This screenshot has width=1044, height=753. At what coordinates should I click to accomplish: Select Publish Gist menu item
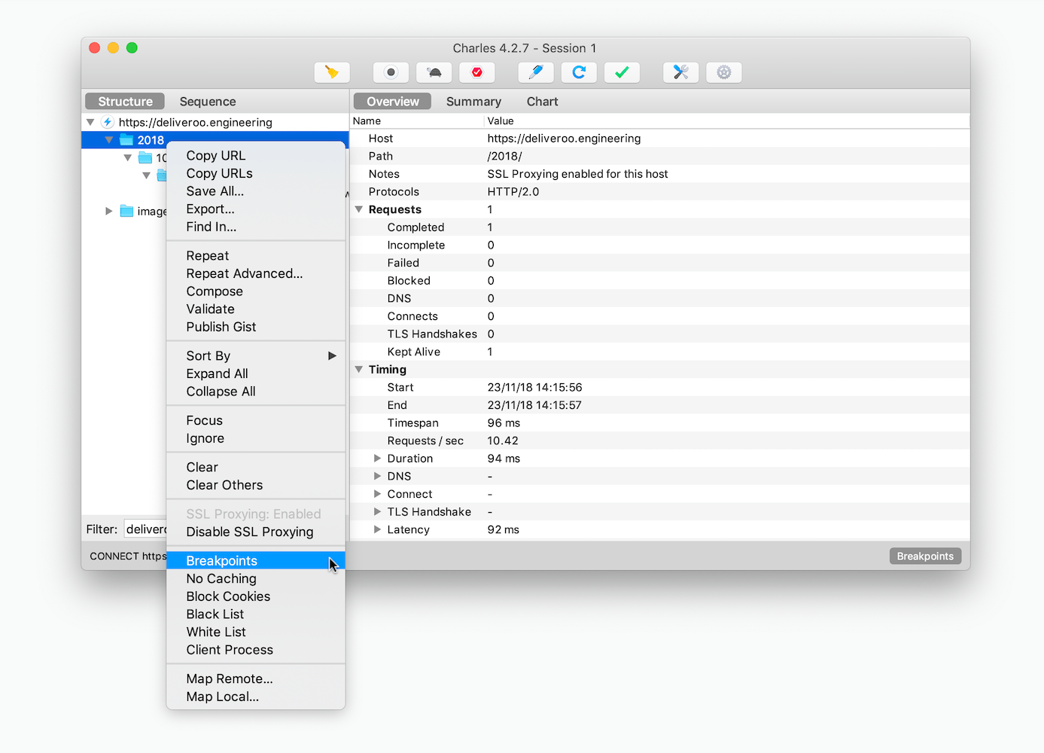click(256, 327)
